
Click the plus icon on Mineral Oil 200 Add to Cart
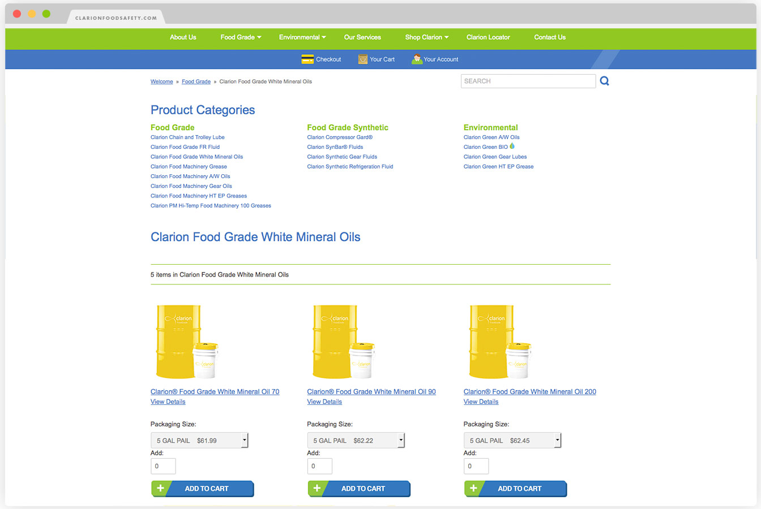473,488
